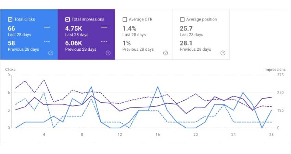291x154 pixels.
Task: Click solid line legend beside 66 clicks
Action: pyautogui.click(x=47, y=27)
